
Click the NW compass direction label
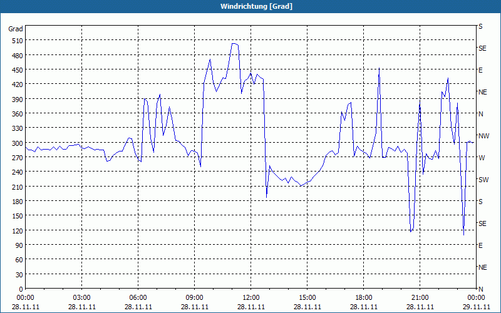[484, 136]
